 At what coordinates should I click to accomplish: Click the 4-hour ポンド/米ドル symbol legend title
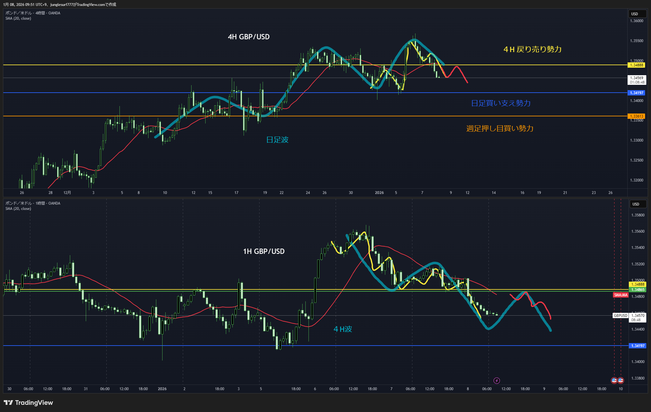point(33,13)
